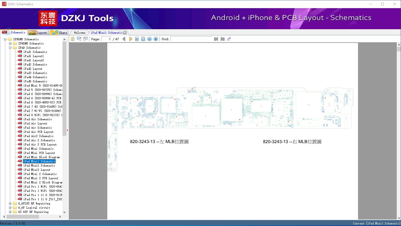
Task: Zoom in on the schematic with the plus icon
Action: coord(156,39)
